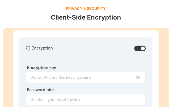Click the word "SECURITY" in the orange caption
The height and width of the screenshot is (107, 172).
pos(96,9)
